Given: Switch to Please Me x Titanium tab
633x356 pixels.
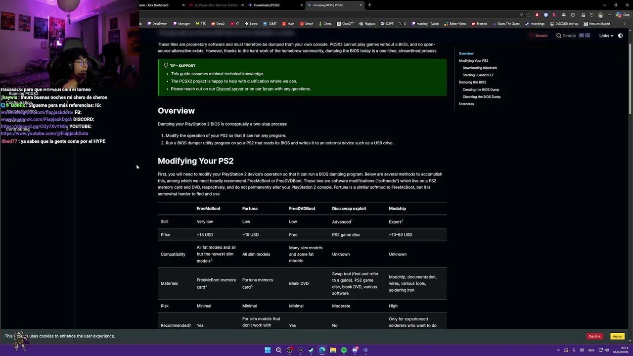Looking at the screenshot, I should (x=216, y=5).
